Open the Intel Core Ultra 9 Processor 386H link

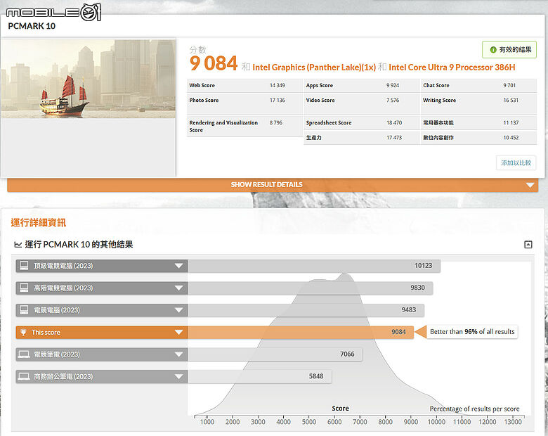click(x=452, y=68)
